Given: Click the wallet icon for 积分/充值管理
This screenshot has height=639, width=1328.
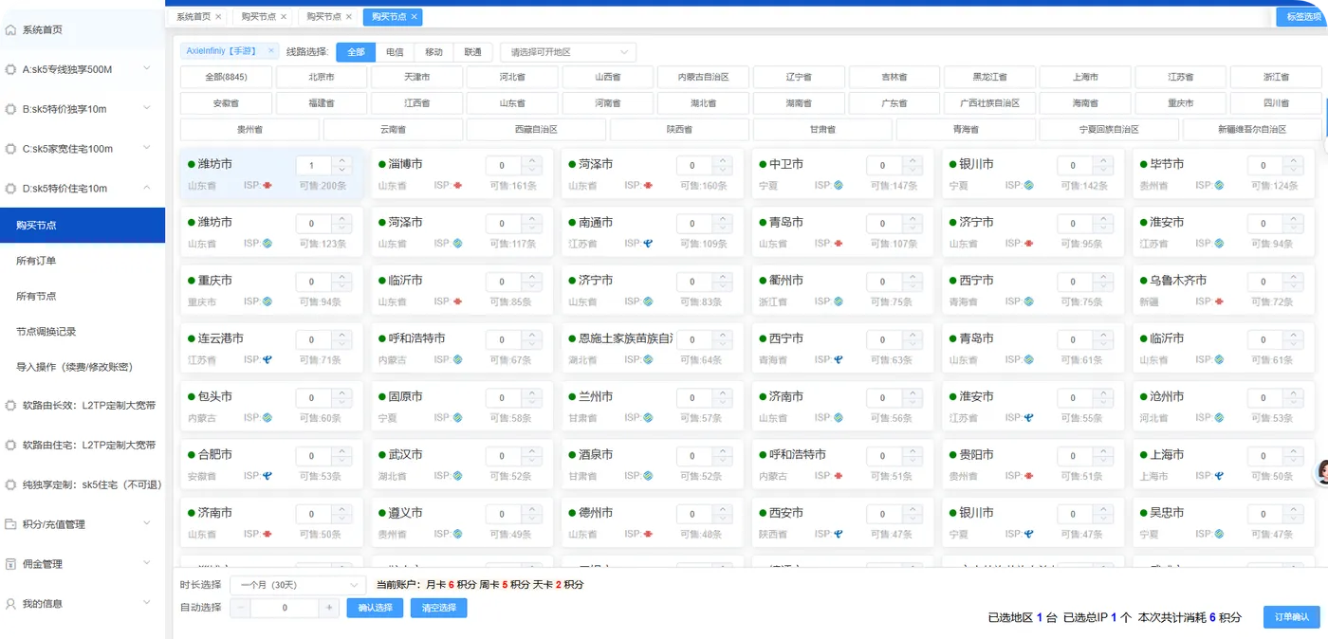Looking at the screenshot, I should coord(10,524).
